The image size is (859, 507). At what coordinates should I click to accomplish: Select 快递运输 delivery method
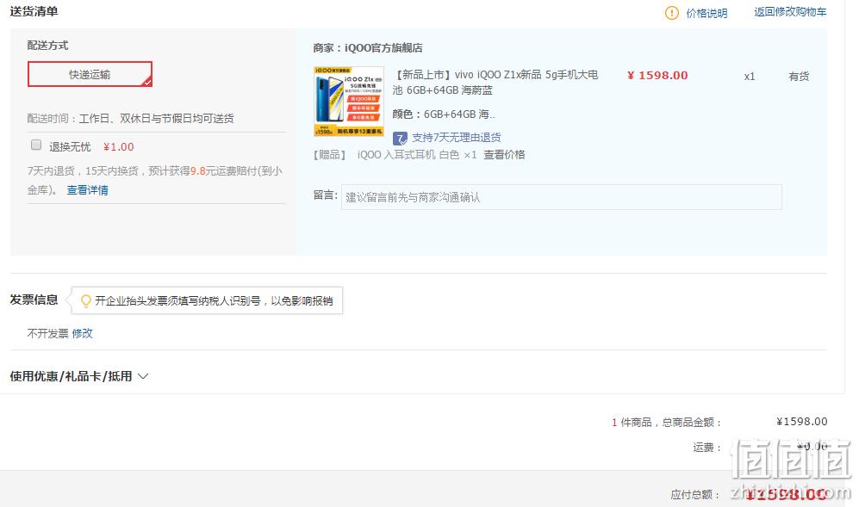(x=90, y=74)
